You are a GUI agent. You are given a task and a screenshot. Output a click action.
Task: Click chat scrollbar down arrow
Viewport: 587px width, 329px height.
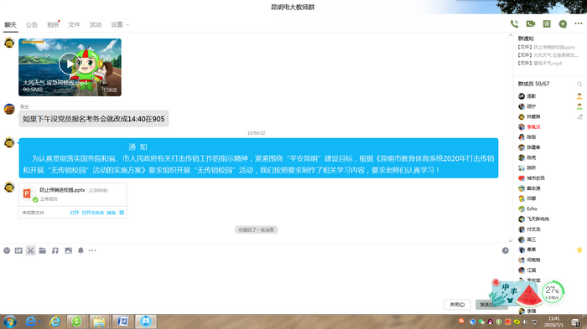pos(510,241)
